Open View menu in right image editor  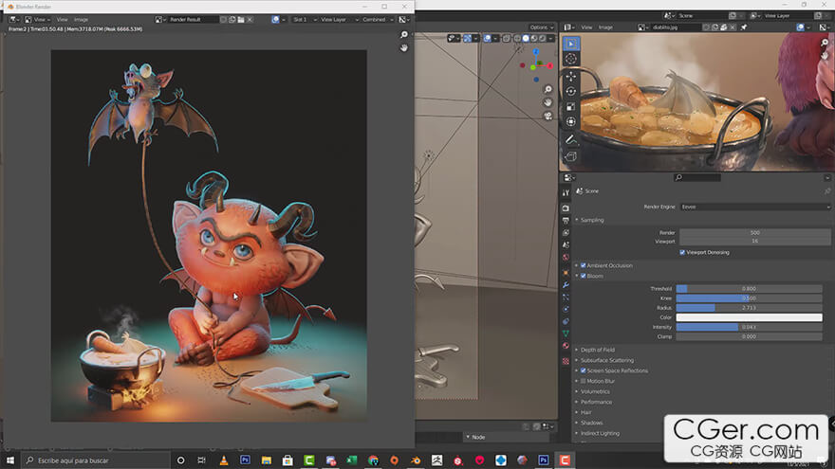[x=586, y=27]
